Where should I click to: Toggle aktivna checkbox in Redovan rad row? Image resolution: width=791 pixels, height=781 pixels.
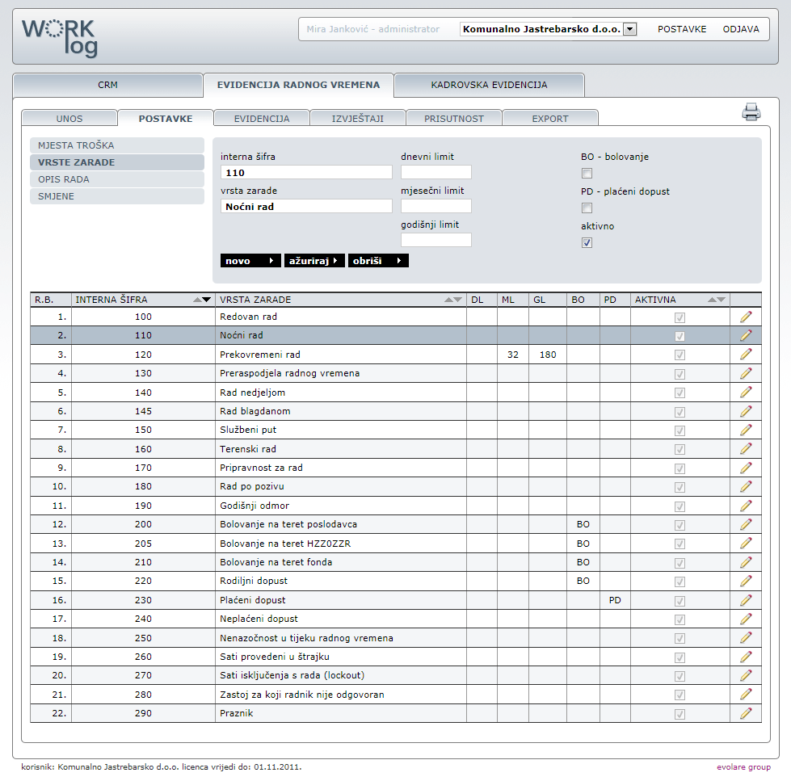tap(680, 317)
